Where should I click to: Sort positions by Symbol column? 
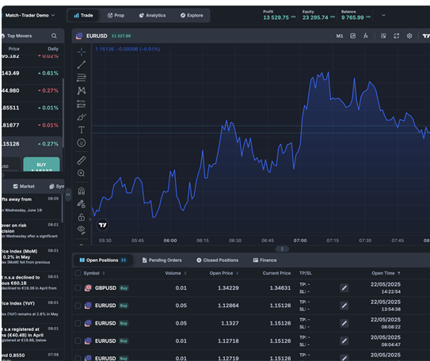(94, 273)
